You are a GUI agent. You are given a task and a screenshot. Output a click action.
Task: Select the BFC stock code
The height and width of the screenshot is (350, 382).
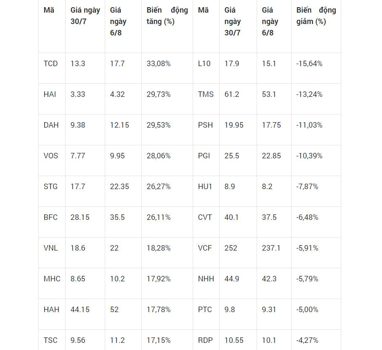pos(50,217)
